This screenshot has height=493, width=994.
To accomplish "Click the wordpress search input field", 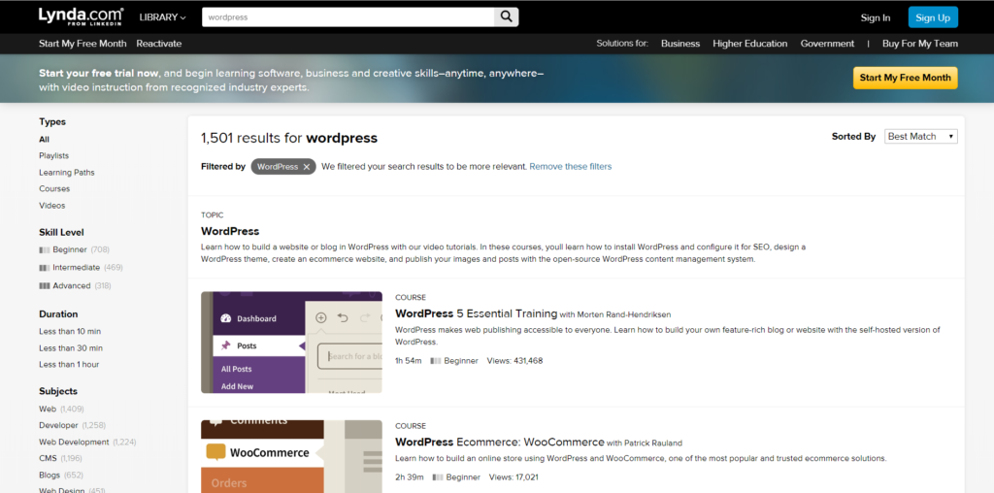I will pyautogui.click(x=348, y=17).
